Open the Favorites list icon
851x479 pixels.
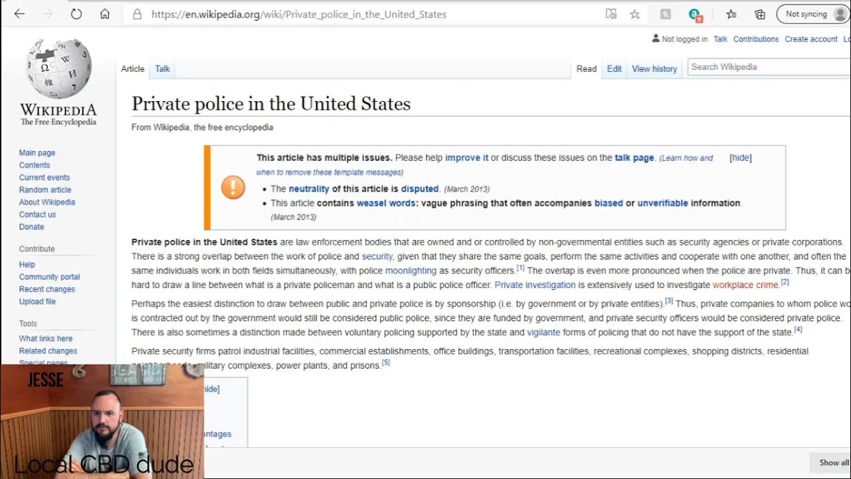731,14
